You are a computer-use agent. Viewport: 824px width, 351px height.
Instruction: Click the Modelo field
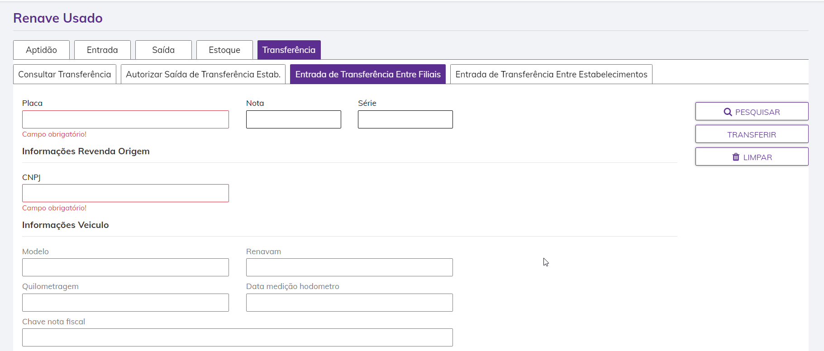(125, 267)
